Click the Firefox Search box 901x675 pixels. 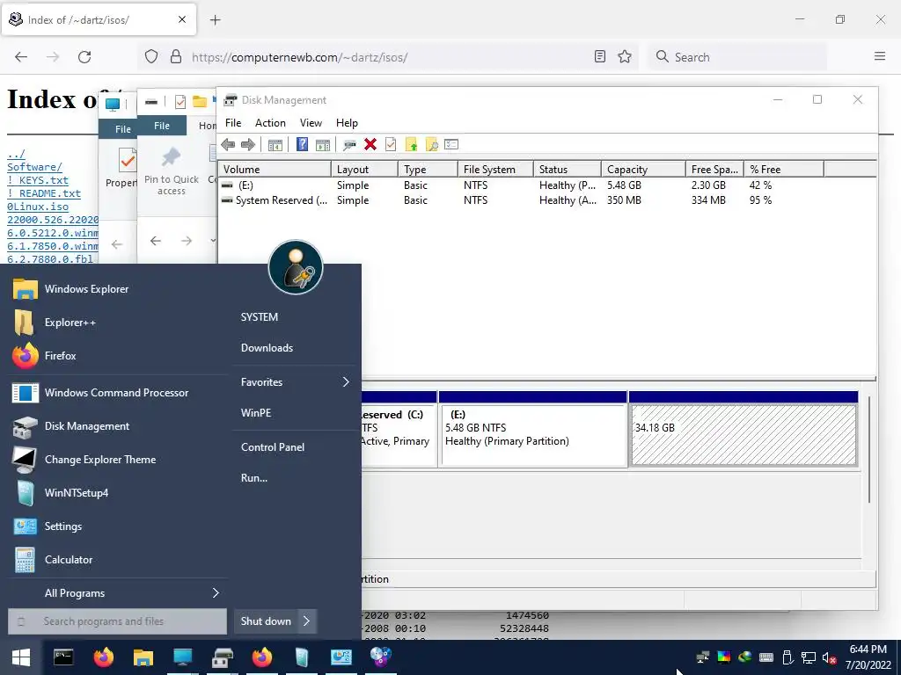coord(737,57)
